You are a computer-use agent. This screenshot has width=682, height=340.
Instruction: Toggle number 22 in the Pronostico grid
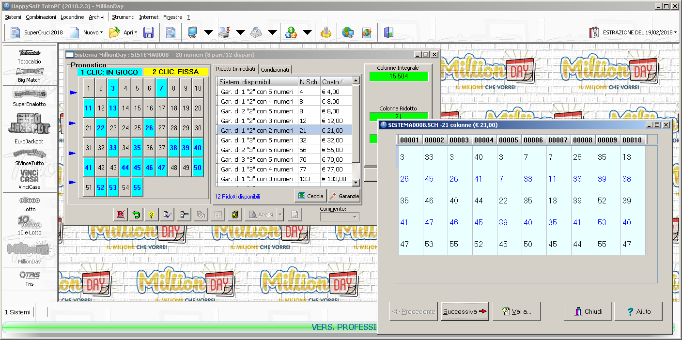coord(101,128)
